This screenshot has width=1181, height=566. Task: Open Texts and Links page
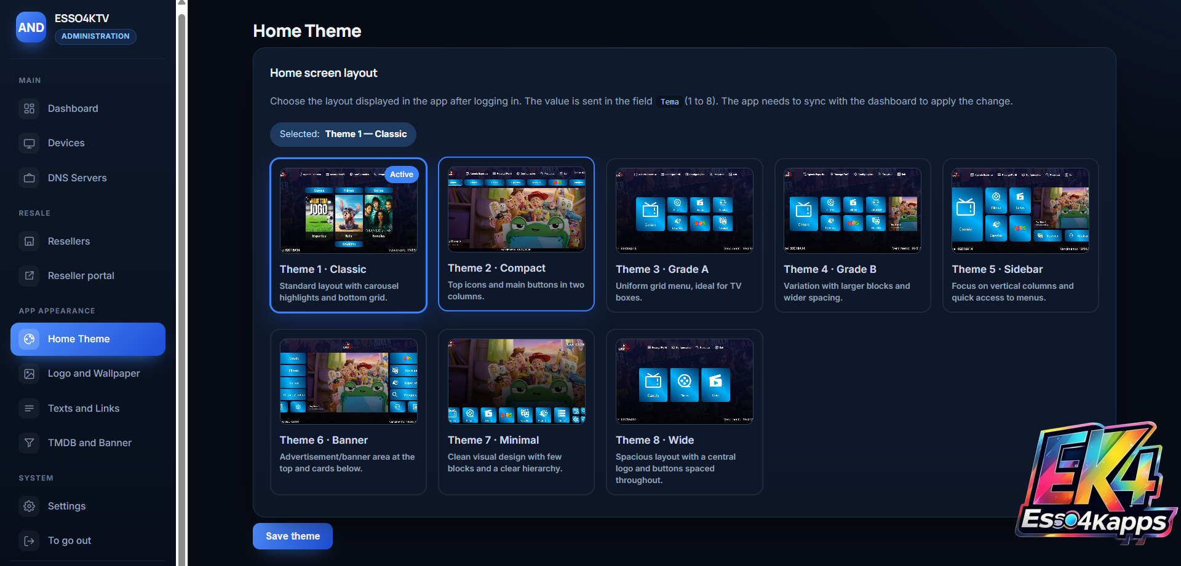88,409
